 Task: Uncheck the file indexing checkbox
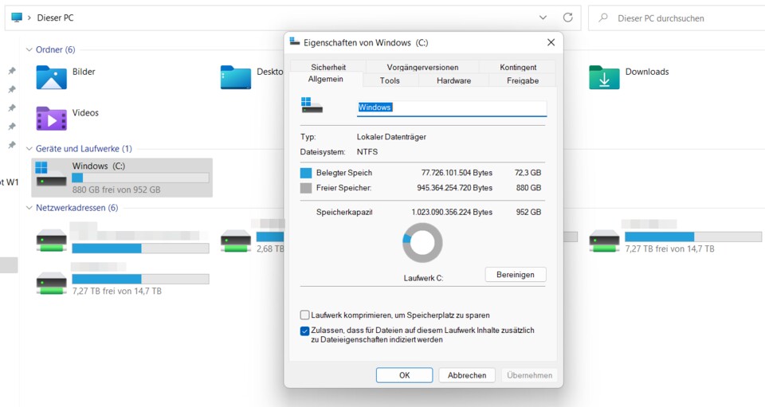click(305, 331)
